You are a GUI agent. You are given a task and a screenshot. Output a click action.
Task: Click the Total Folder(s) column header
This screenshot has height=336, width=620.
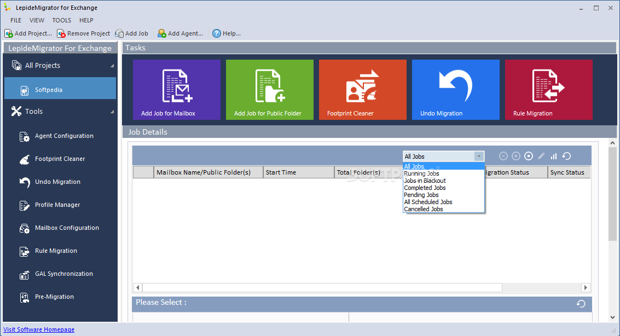368,172
